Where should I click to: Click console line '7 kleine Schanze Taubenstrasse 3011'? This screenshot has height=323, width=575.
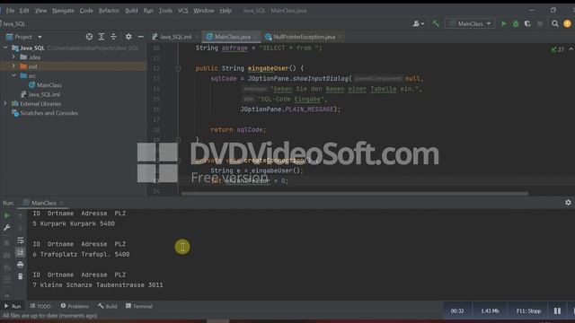[98, 285]
